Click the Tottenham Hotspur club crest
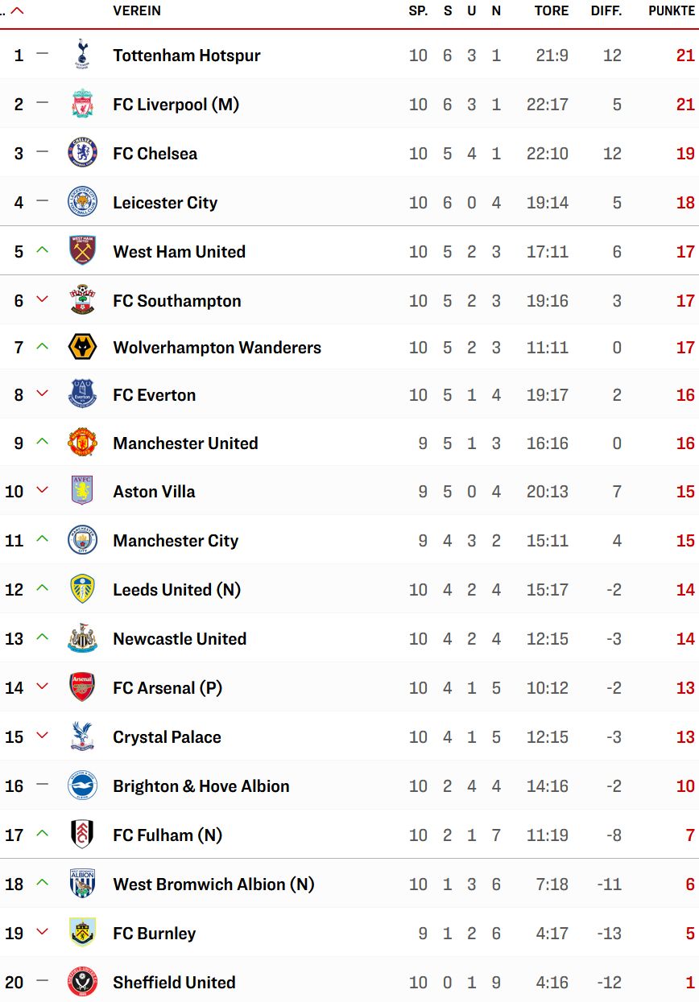The image size is (699, 1002). (82, 55)
